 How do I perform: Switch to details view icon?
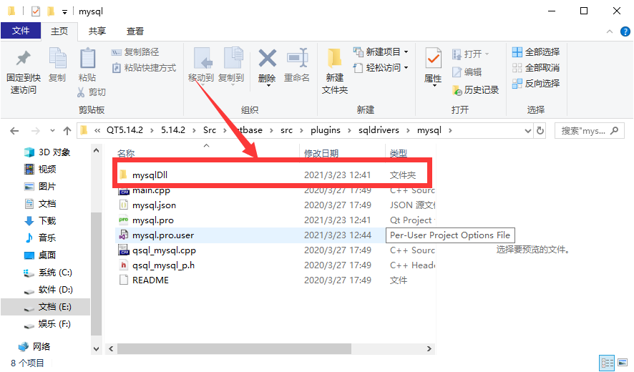tap(607, 363)
